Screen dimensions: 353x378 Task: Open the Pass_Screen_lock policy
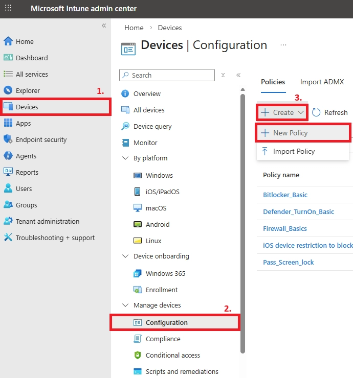(289, 262)
